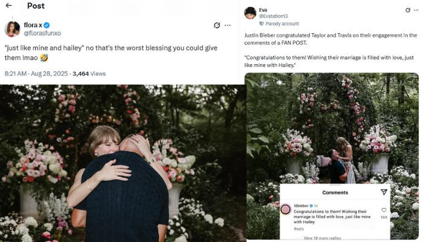Like lilbieber's comment with the heart
The height and width of the screenshot is (242, 423).
click(x=384, y=210)
